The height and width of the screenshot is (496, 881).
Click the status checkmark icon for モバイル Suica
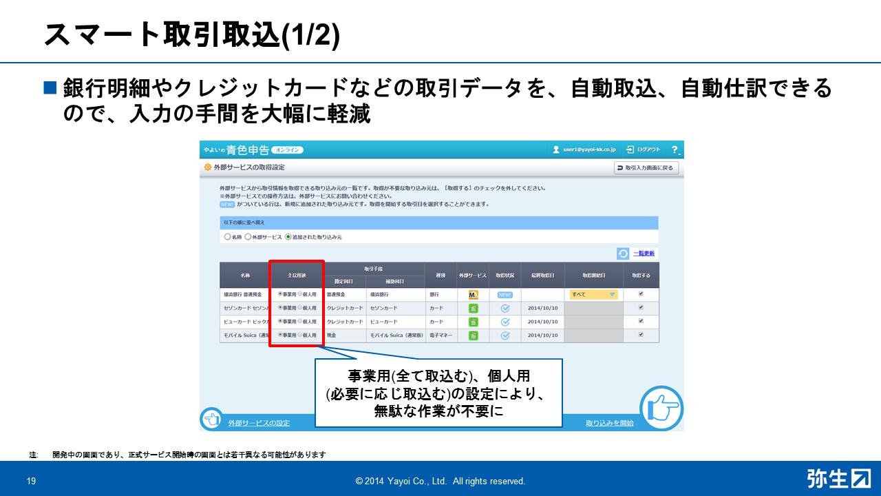(x=505, y=335)
